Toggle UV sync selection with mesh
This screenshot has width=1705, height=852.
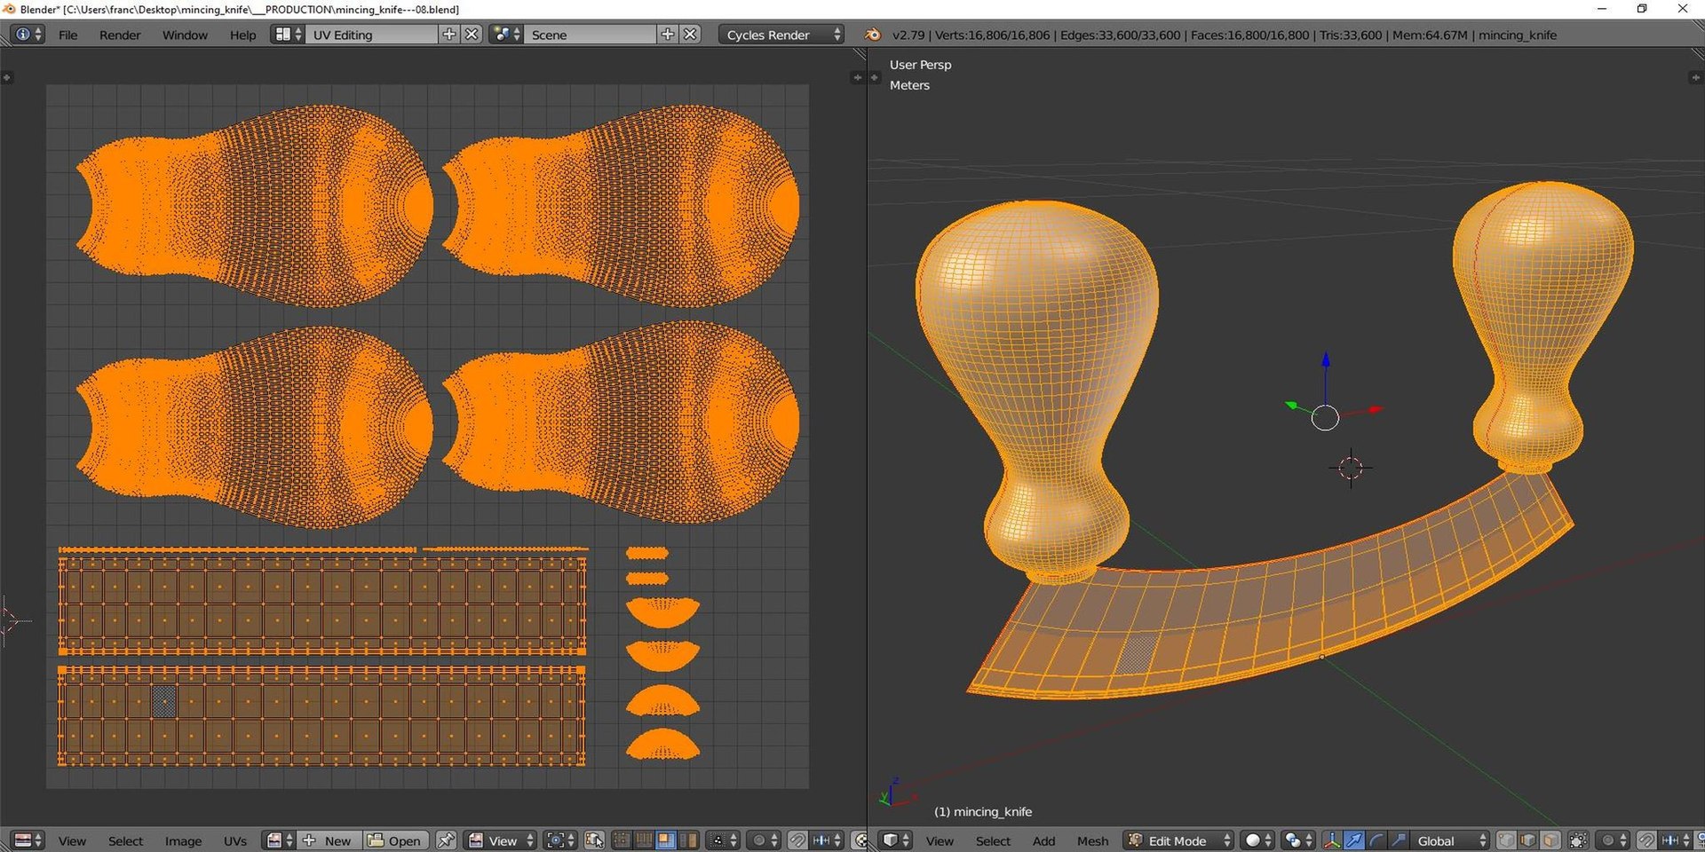(594, 840)
